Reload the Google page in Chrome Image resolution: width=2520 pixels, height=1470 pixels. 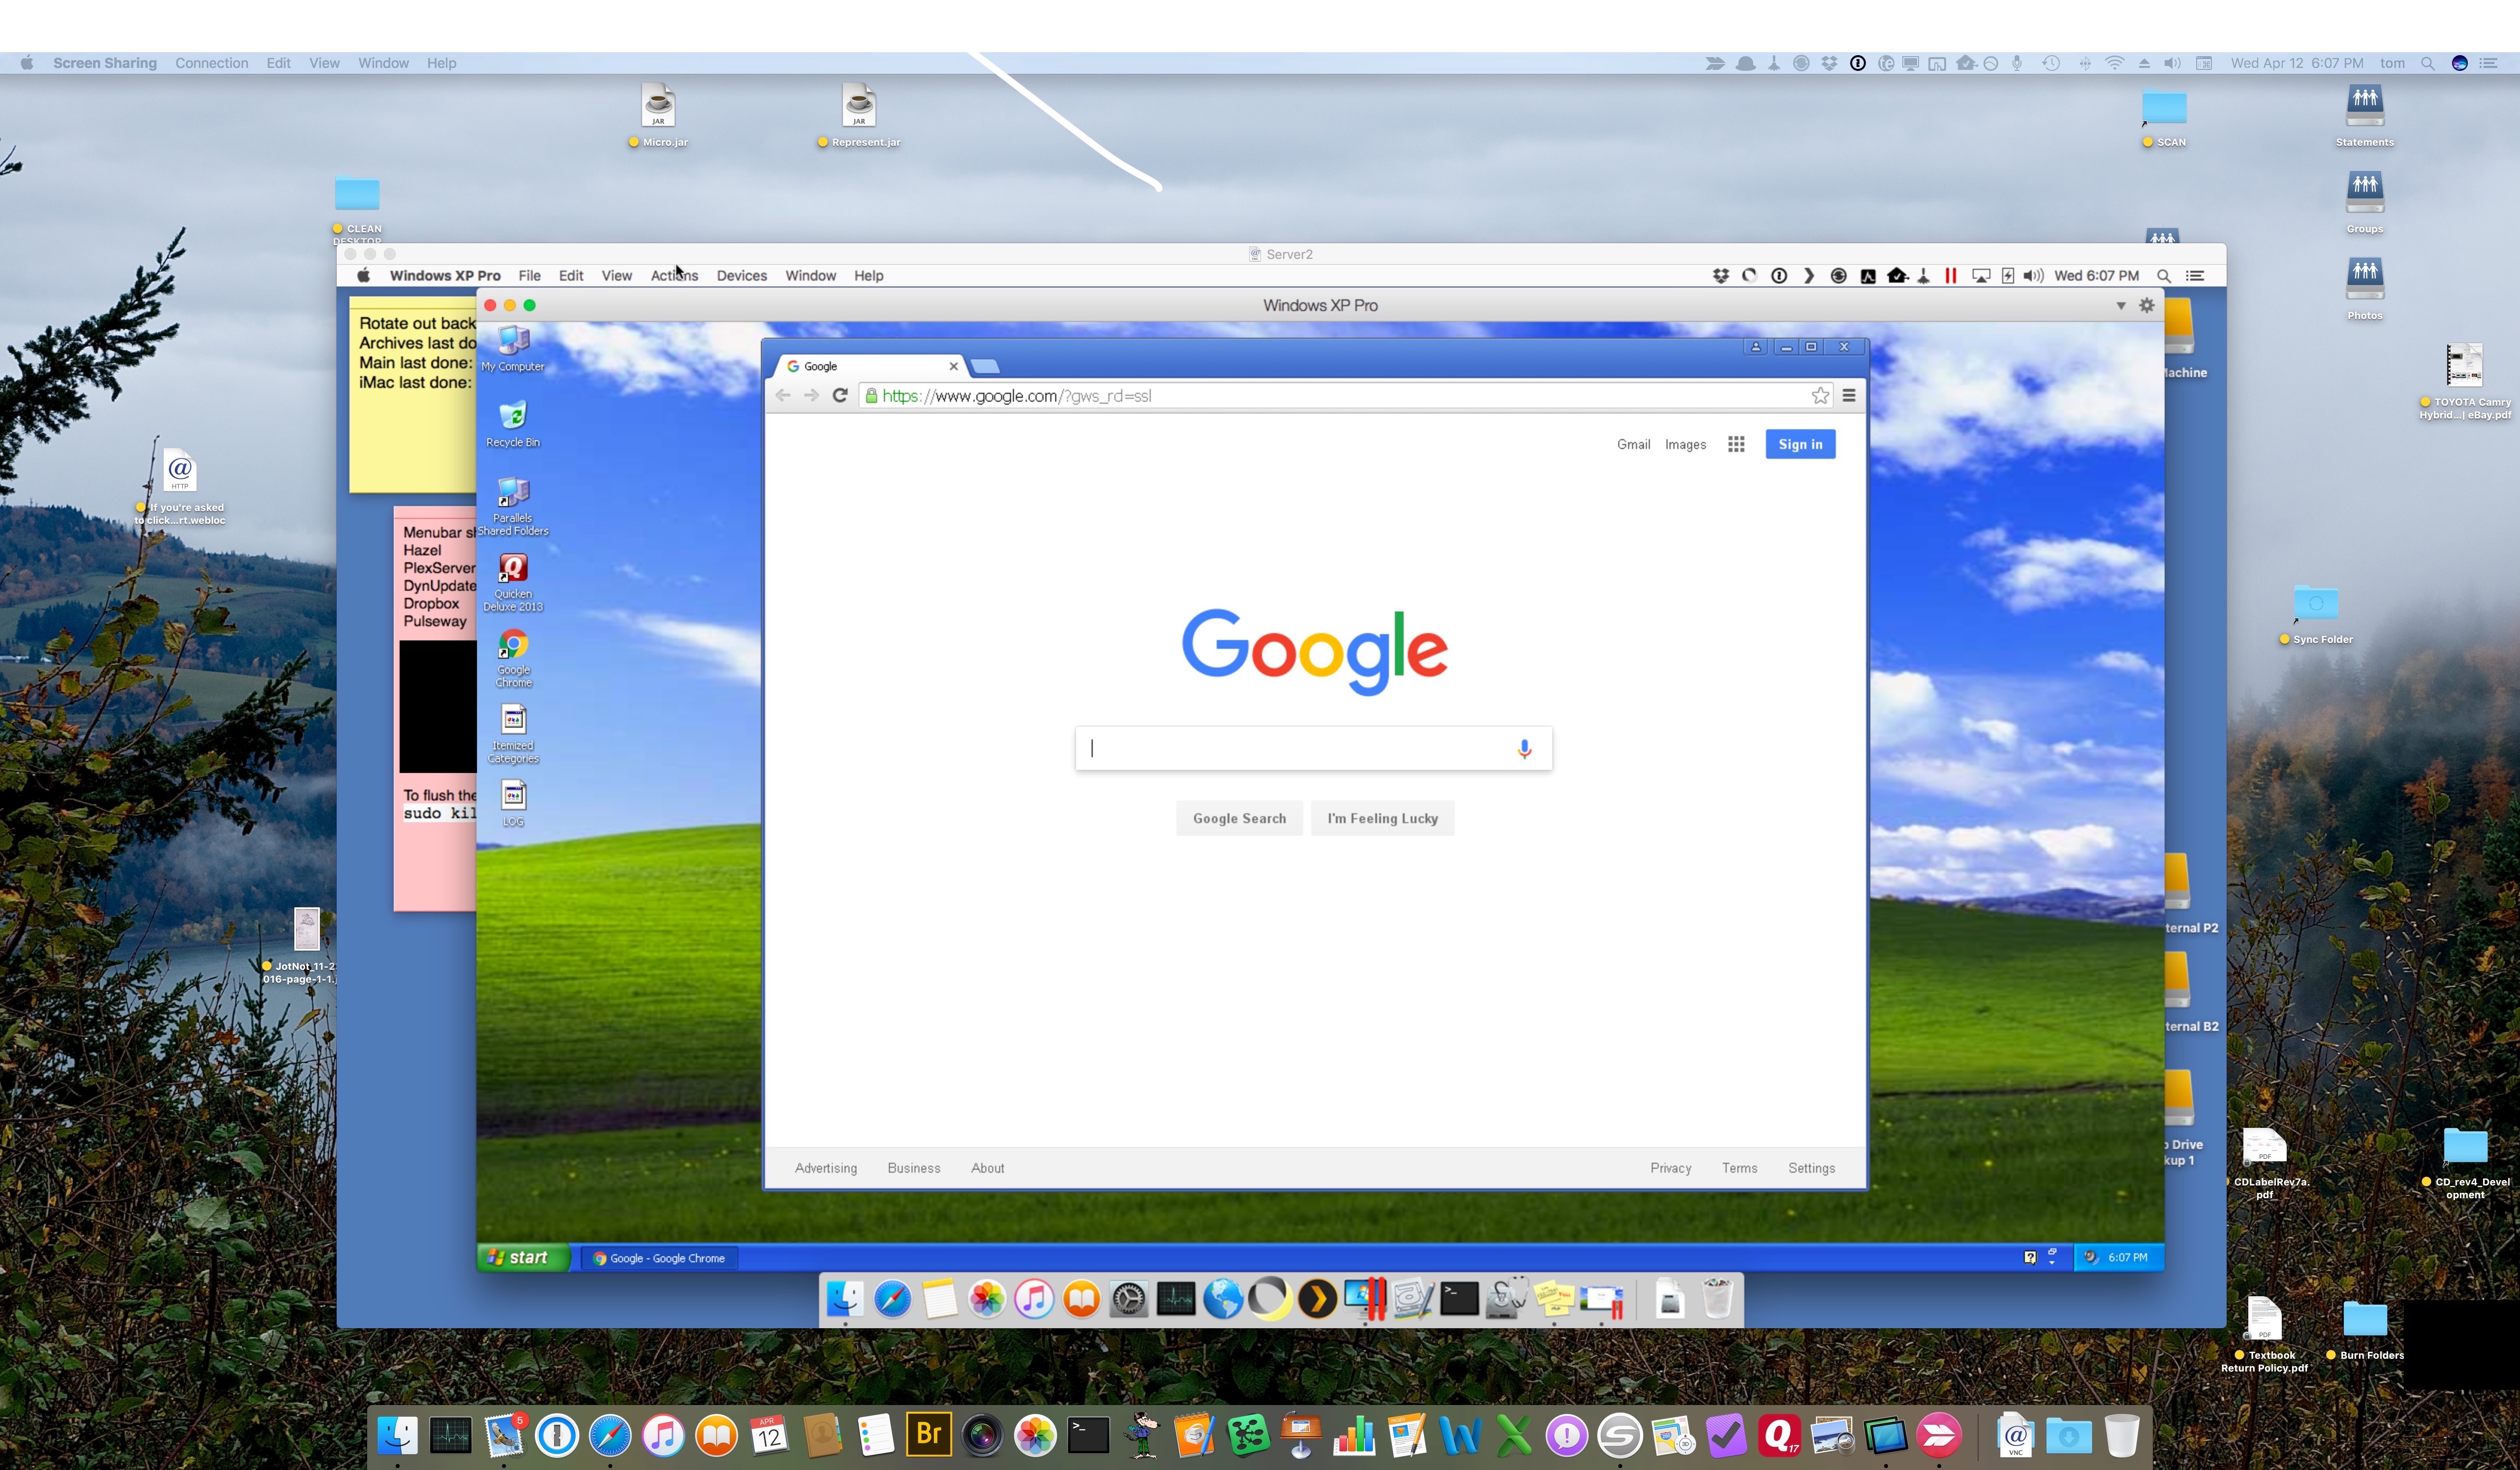[840, 395]
